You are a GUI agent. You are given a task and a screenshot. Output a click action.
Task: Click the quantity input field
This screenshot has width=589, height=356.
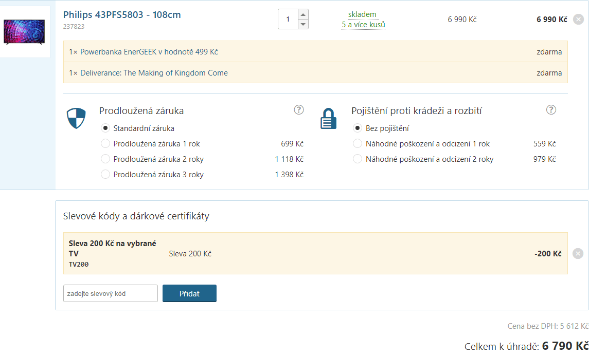click(x=288, y=19)
